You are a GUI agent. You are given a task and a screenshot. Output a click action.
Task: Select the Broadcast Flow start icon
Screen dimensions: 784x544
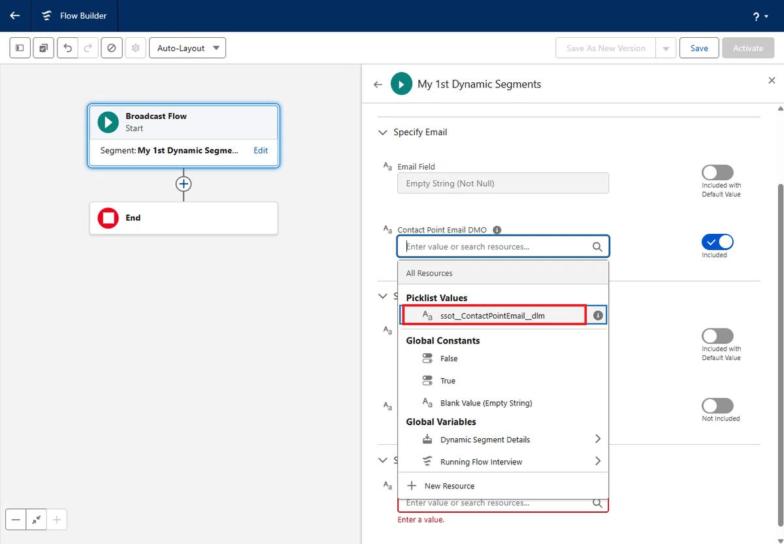click(108, 122)
